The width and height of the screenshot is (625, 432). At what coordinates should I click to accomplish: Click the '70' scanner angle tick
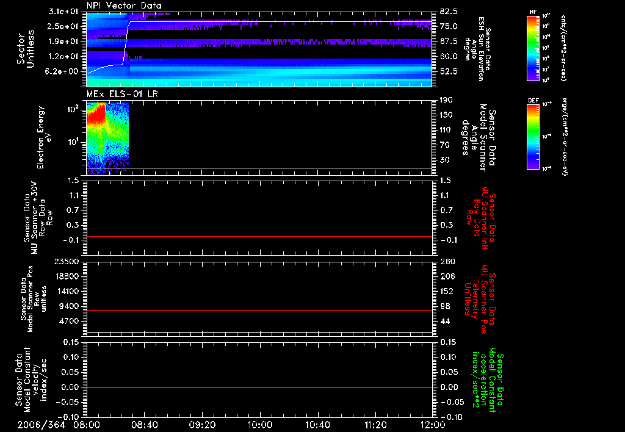tap(444, 145)
